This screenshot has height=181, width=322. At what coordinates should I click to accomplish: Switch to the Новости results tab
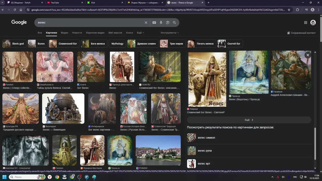(77, 33)
